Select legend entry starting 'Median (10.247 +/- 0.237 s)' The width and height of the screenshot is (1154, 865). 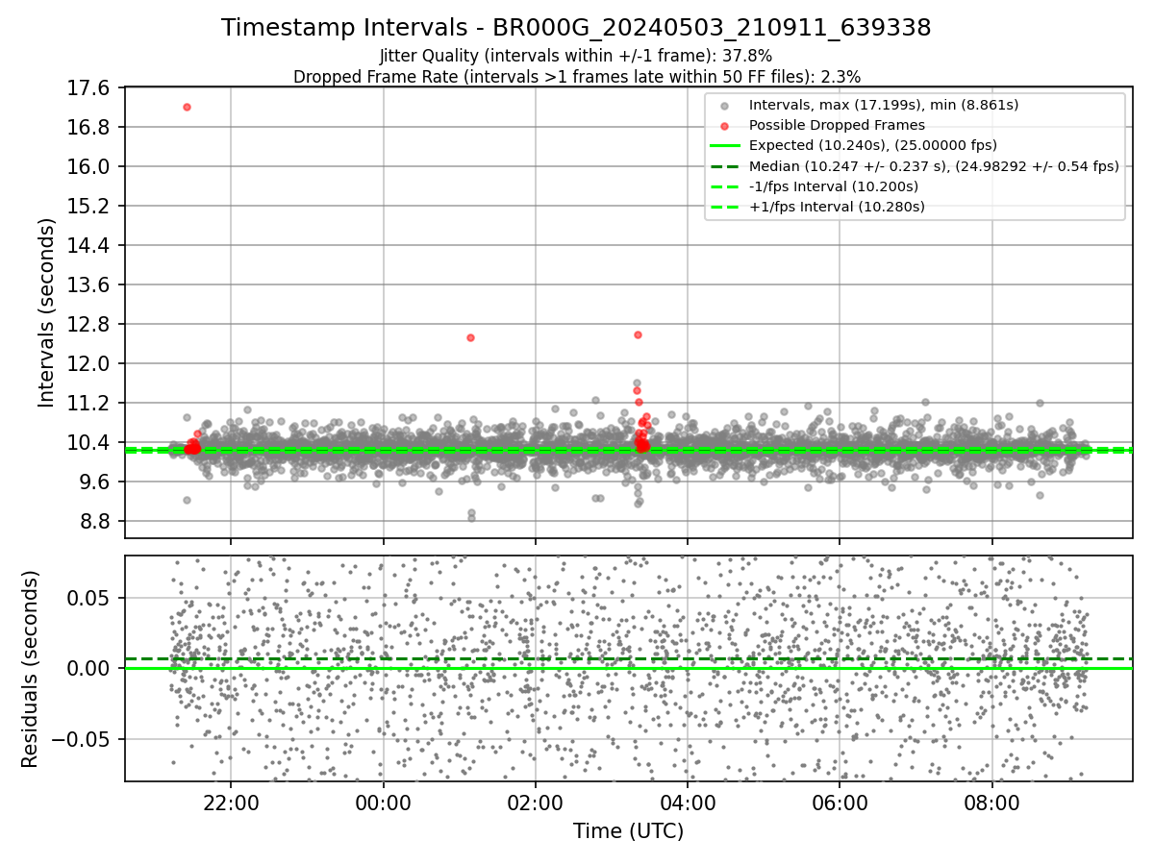(934, 166)
